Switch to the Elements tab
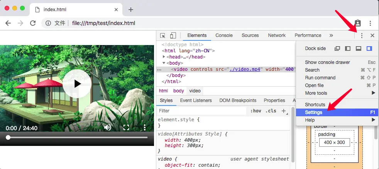This screenshot has height=169, width=379. pyautogui.click(x=197, y=35)
